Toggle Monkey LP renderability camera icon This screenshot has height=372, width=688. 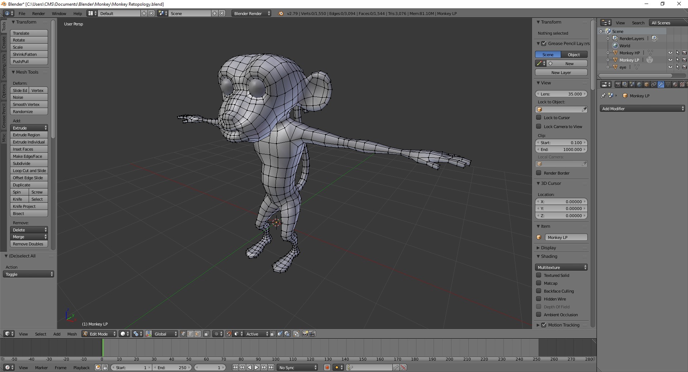684,60
